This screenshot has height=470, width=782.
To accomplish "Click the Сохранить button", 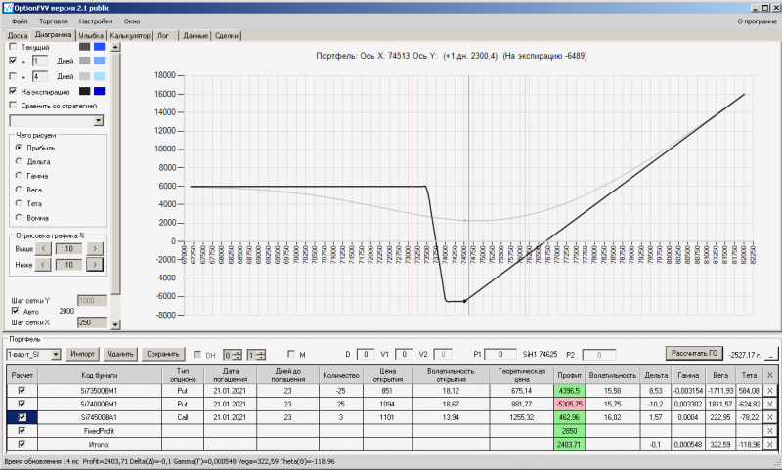I will coord(163,354).
